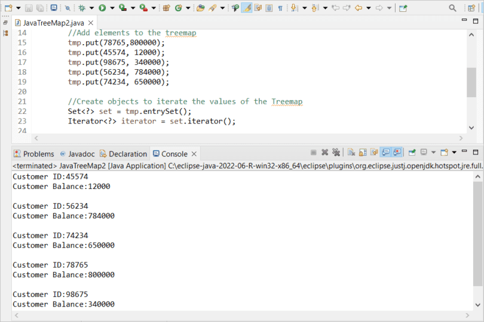Close the Console view tab
The width and height of the screenshot is (484, 322).
click(x=194, y=154)
